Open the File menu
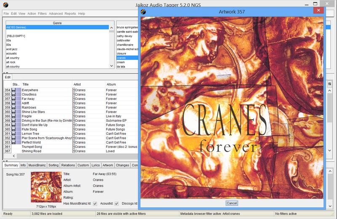Screen dimensions: 337x219 pyautogui.click(x=6, y=13)
